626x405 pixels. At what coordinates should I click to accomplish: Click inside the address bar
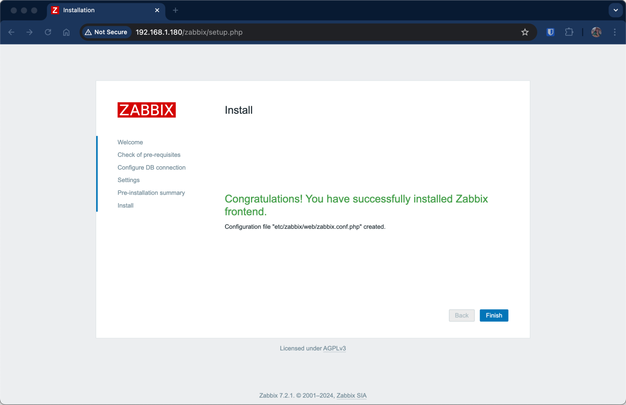[285, 32]
